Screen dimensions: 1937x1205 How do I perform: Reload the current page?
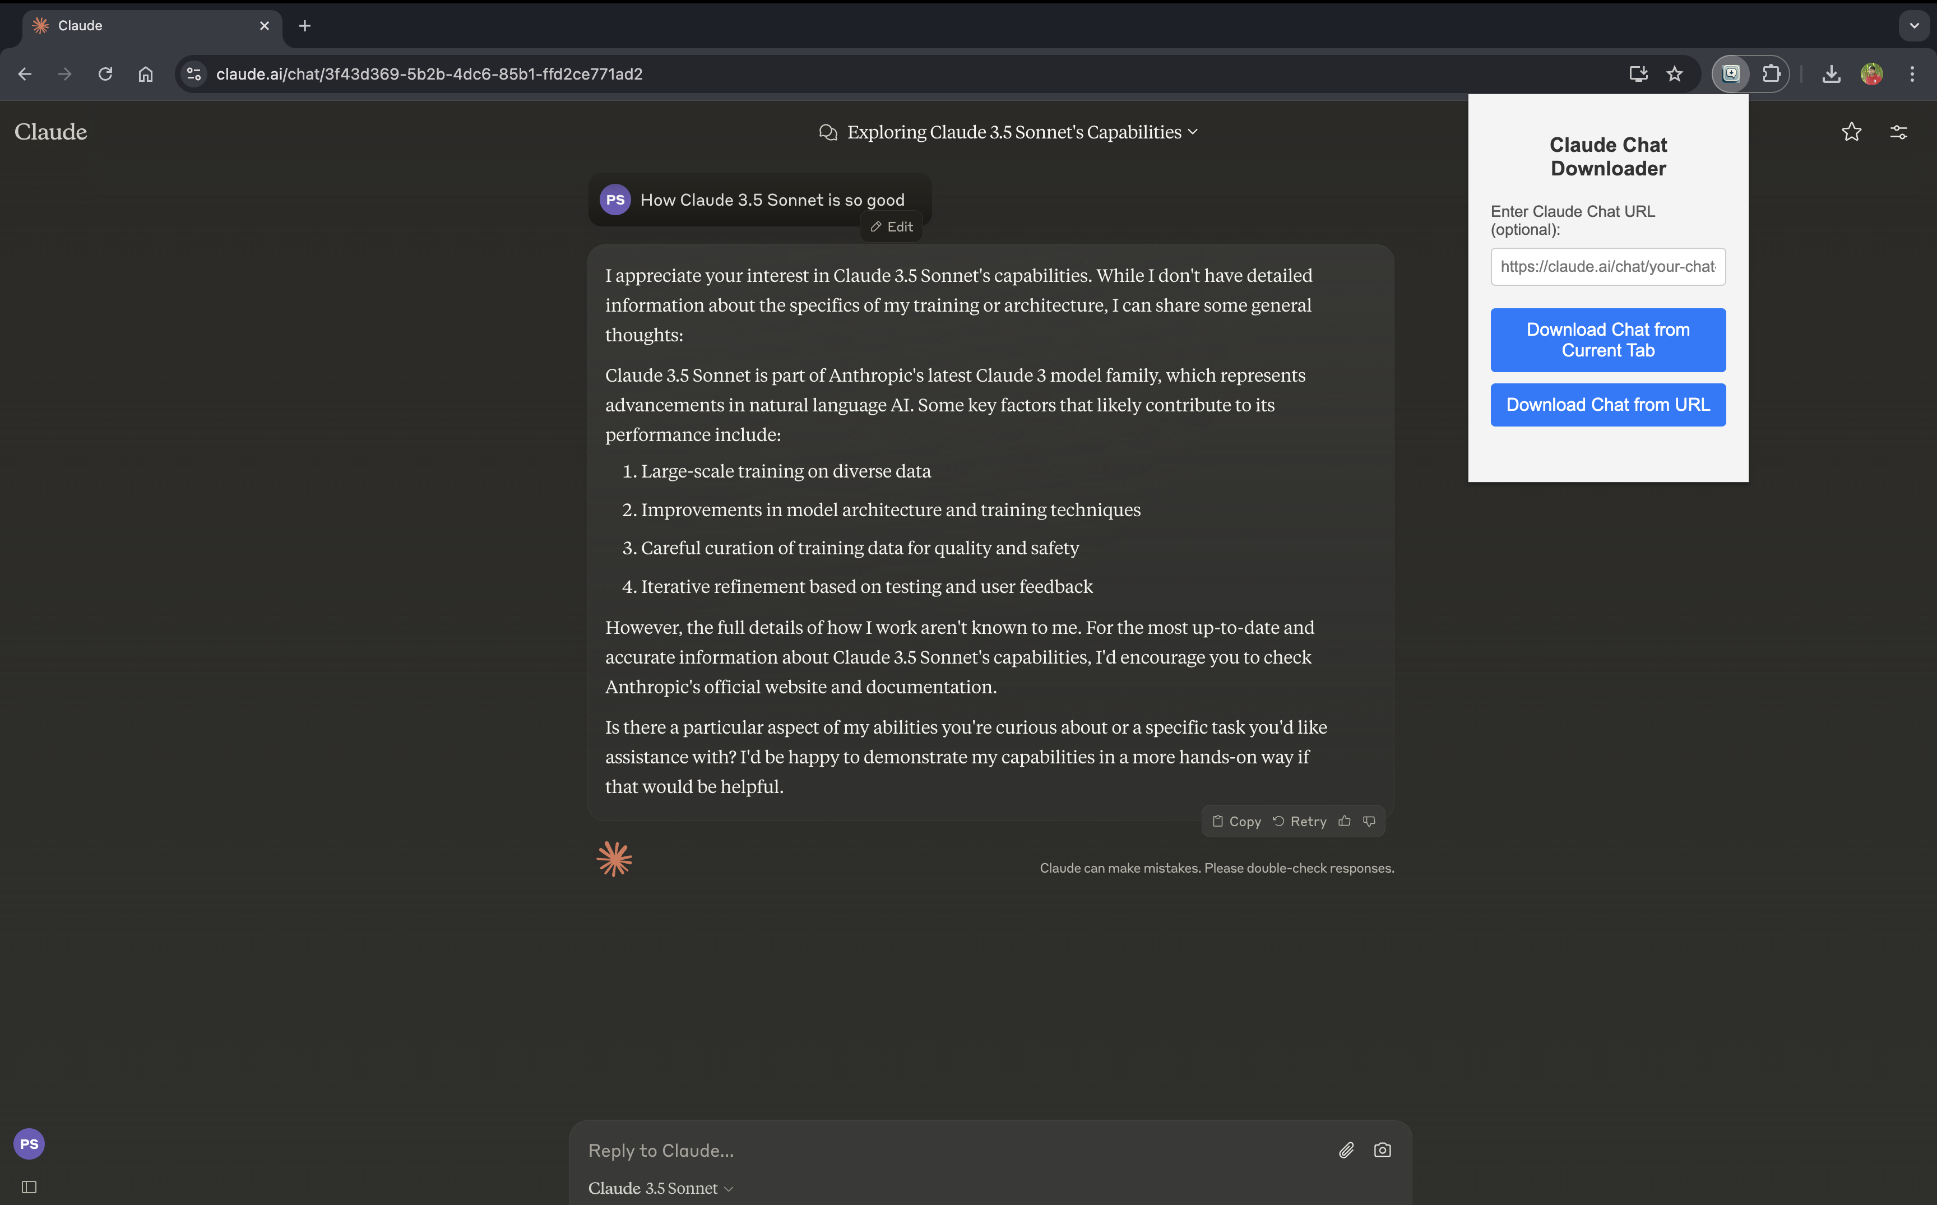click(105, 74)
